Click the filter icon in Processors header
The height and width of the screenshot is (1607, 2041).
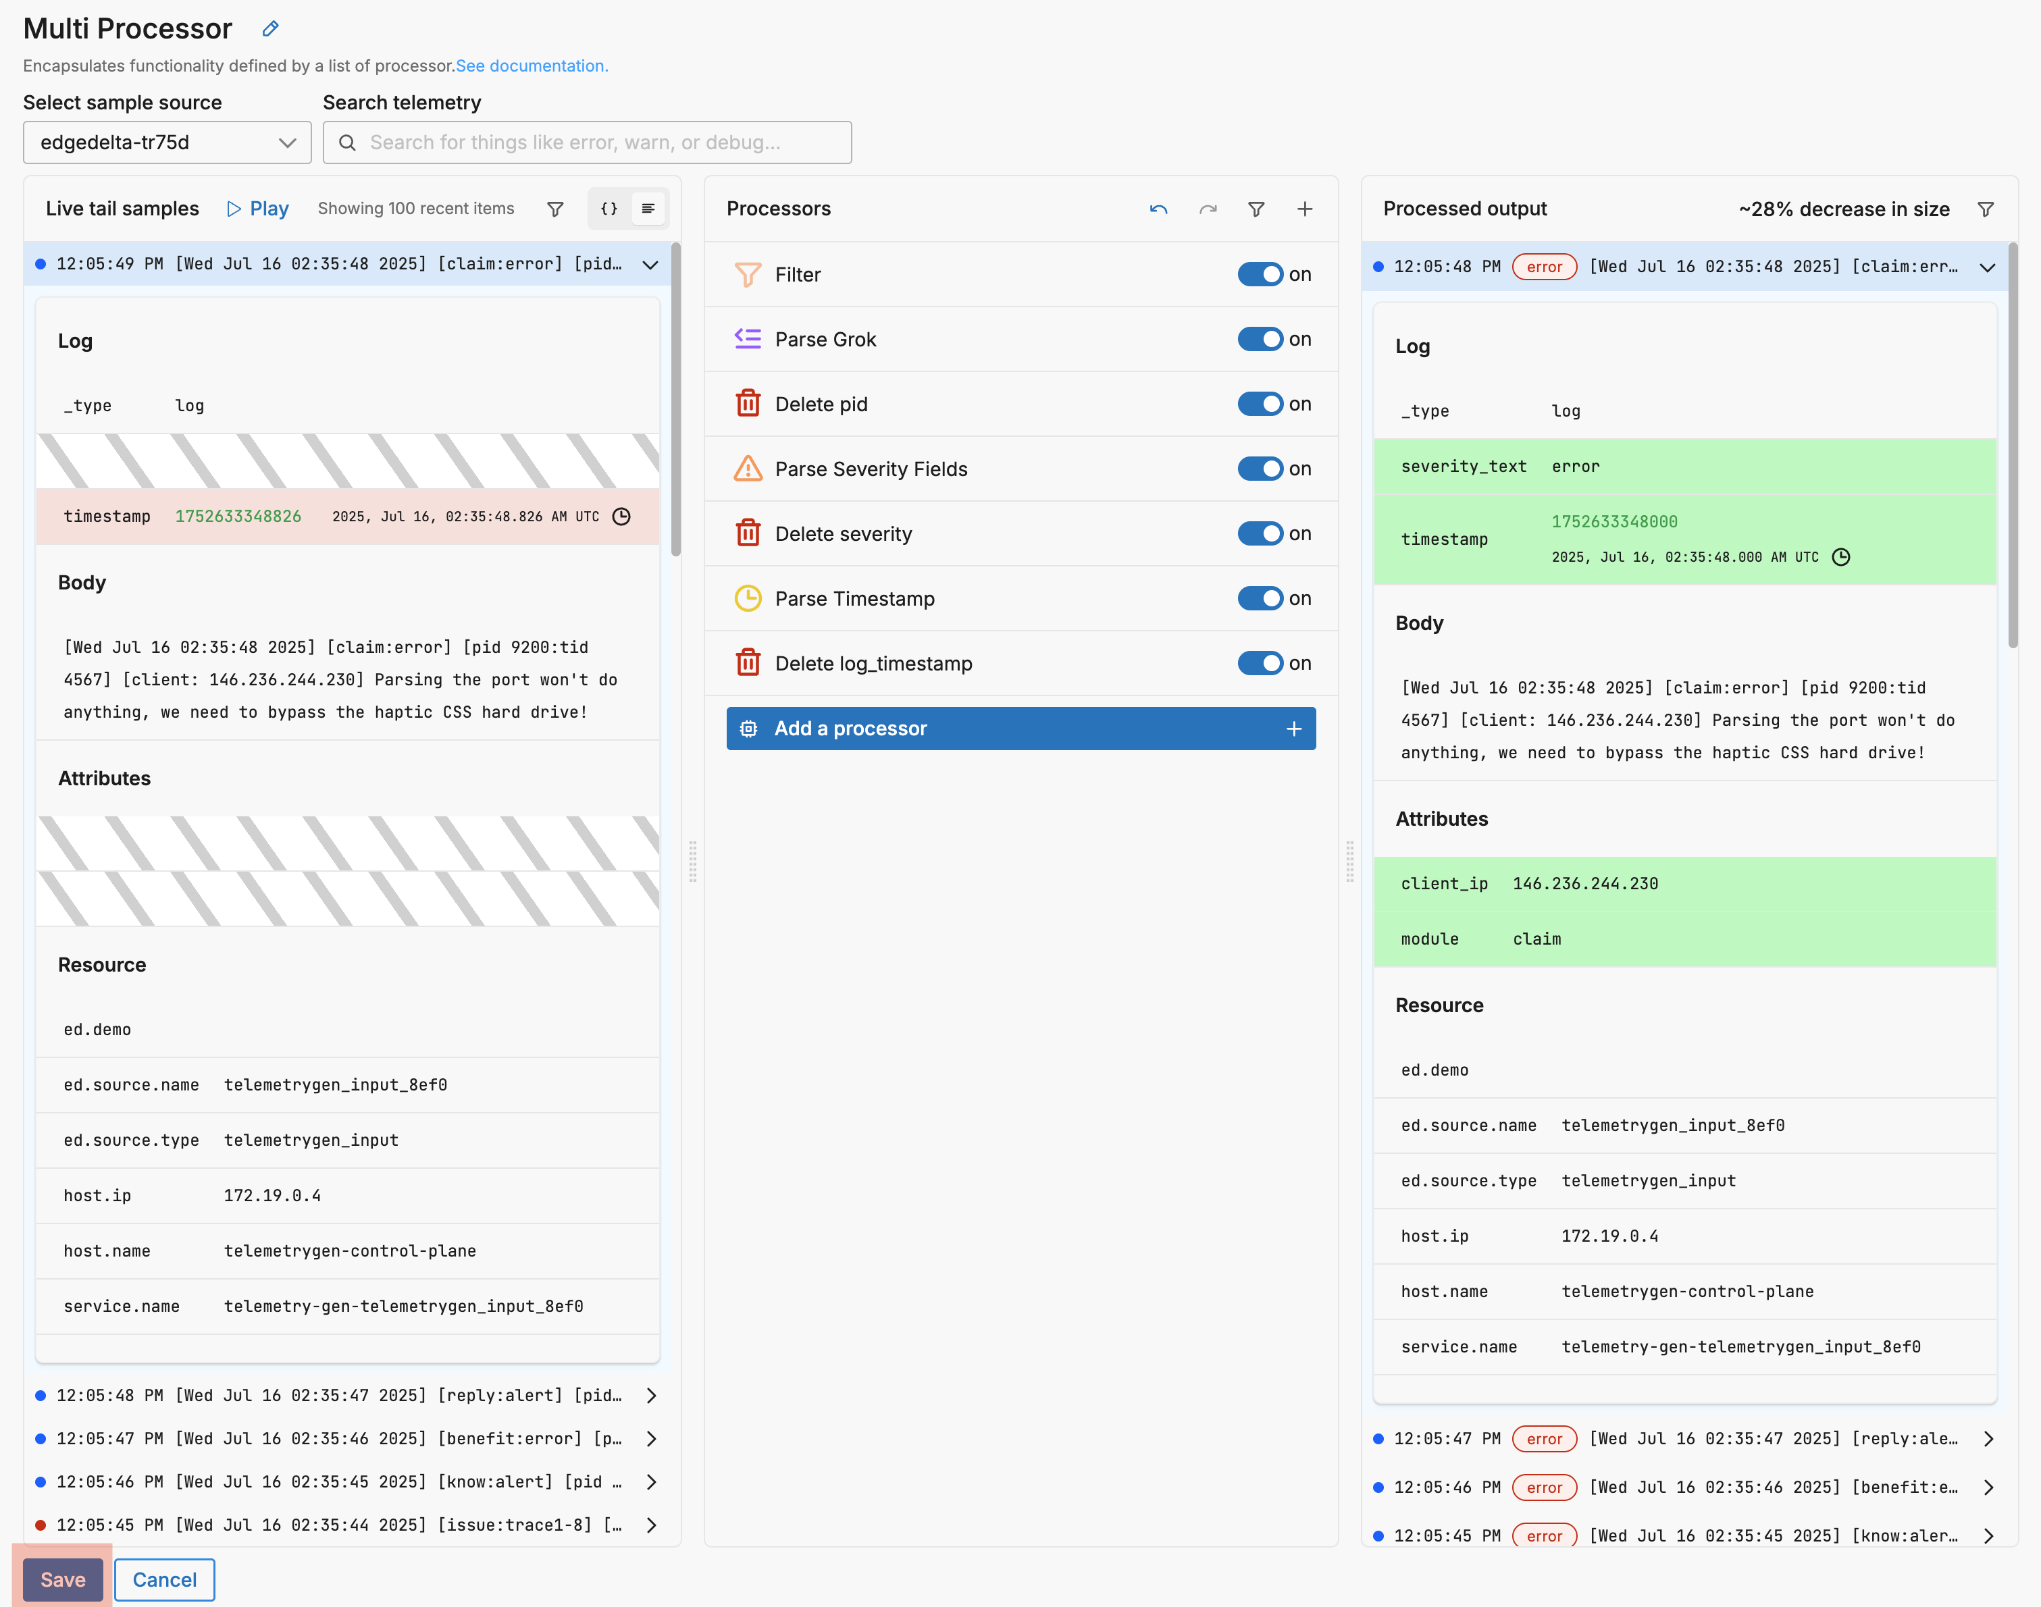[x=1256, y=209]
